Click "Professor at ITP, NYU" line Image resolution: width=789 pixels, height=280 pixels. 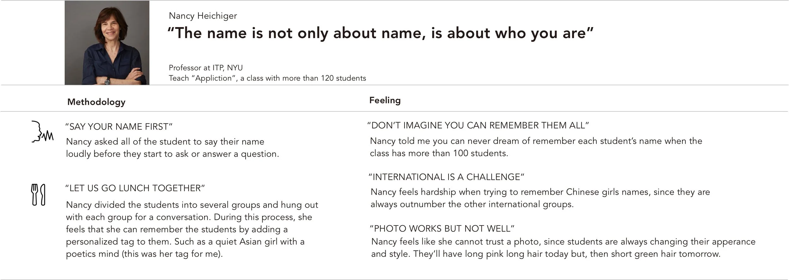[206, 68]
